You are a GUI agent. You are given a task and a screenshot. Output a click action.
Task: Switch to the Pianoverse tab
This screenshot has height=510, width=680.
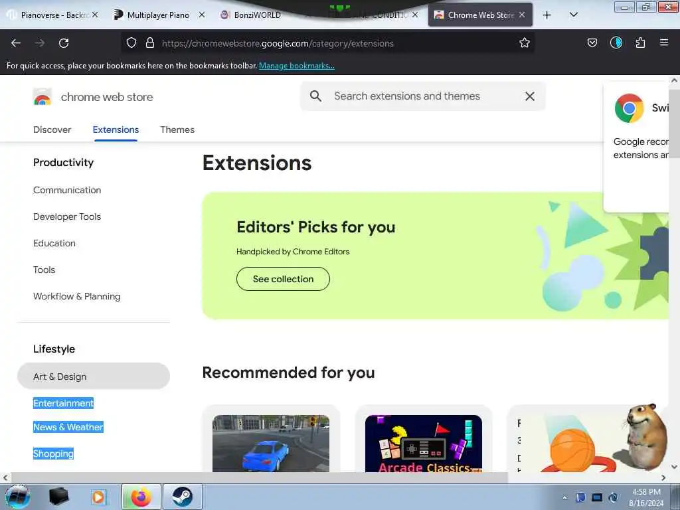pos(52,15)
